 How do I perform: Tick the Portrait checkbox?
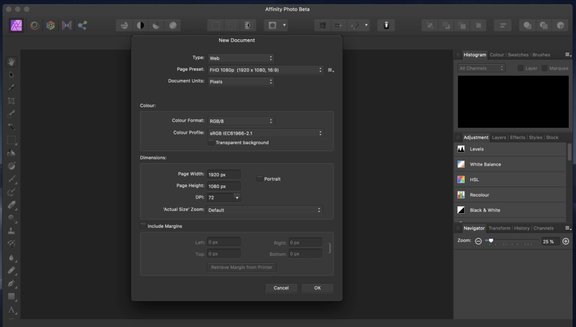pyautogui.click(x=259, y=179)
